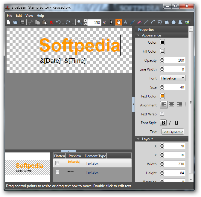Increase Opacity with the up stepper

162,59
